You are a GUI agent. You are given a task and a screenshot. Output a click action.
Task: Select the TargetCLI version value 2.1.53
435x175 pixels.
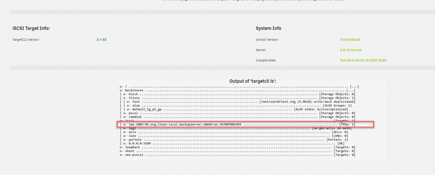(101, 39)
